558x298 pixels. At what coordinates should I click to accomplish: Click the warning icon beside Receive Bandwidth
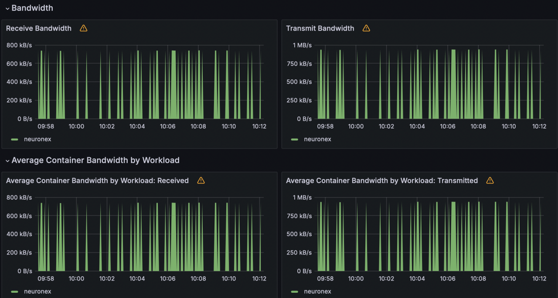[84, 28]
